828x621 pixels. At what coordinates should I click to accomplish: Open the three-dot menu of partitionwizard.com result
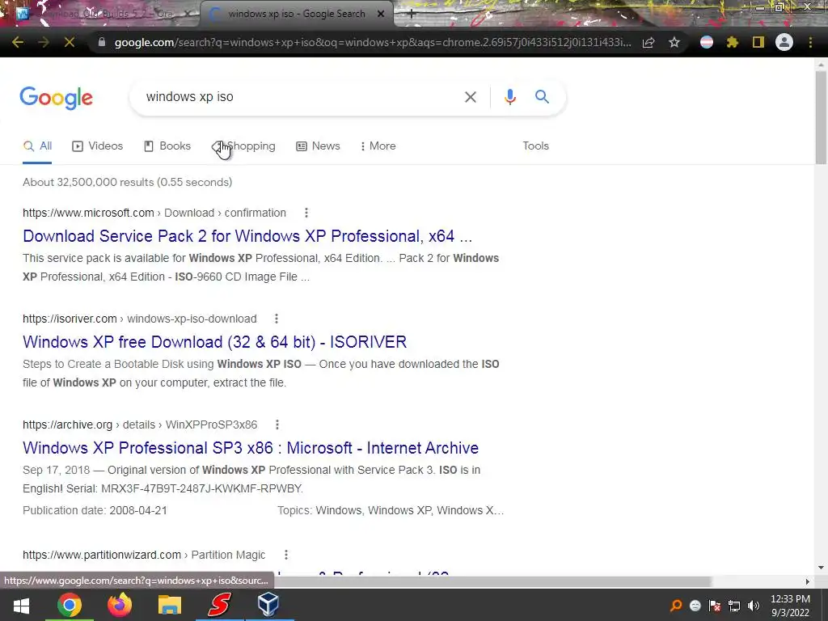[x=285, y=555]
